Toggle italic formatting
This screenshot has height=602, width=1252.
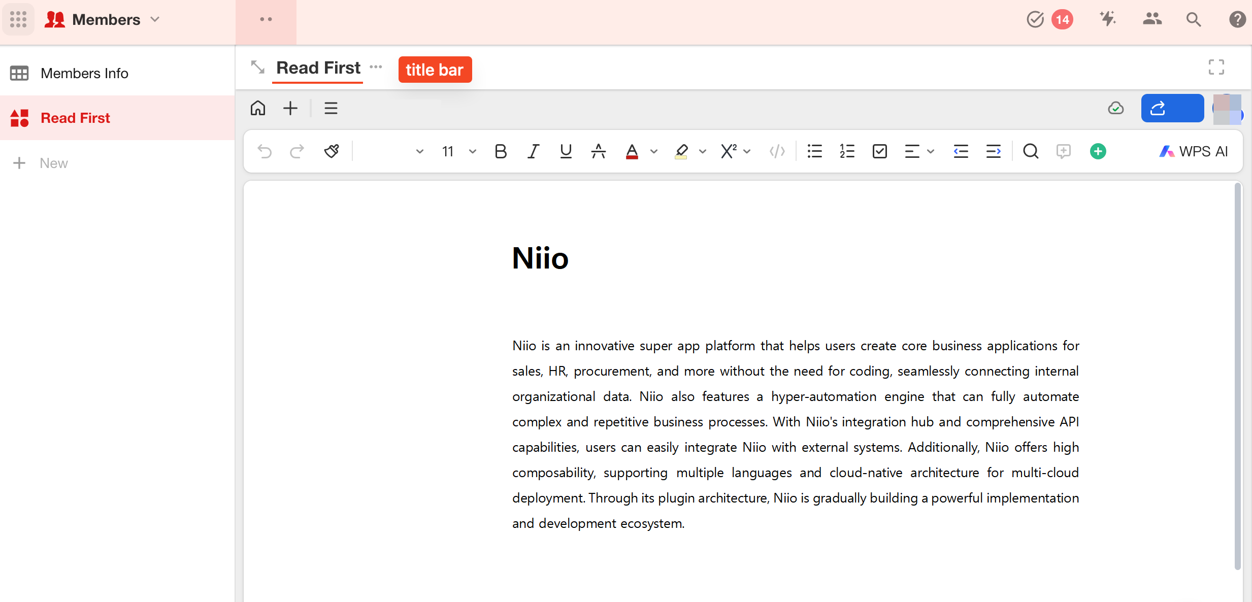pyautogui.click(x=533, y=151)
